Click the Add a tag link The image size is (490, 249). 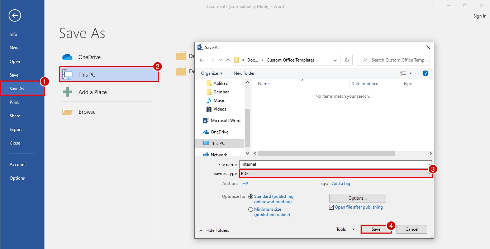click(x=341, y=183)
